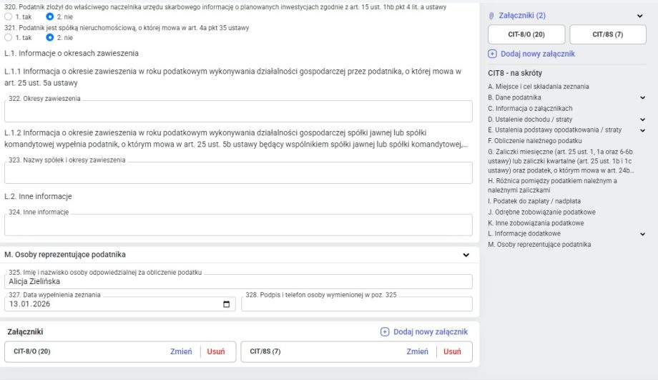This screenshot has height=380, width=658.
Task: Expand 'D. Ustalenie dochodu / straty' chevron
Action: [x=642, y=120]
